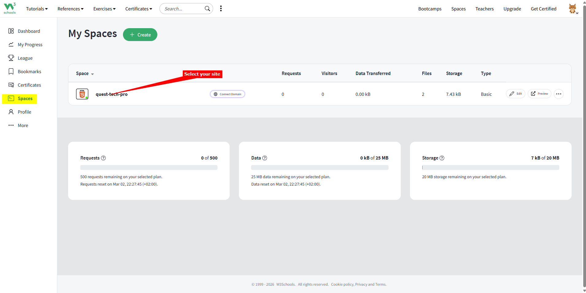This screenshot has width=586, height=293.
Task: Open the Privacy and Terms footer link
Action: pyautogui.click(x=370, y=284)
